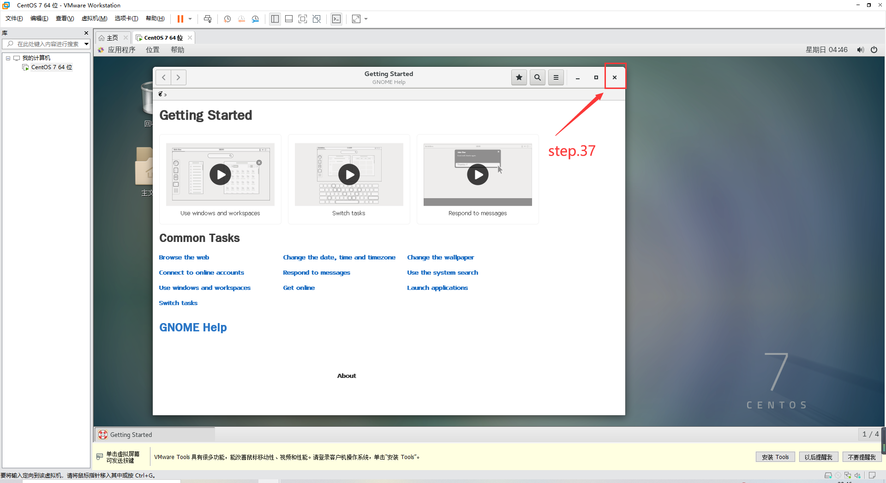Open the library search dropdown arrow
The image size is (886, 483).
click(x=86, y=44)
